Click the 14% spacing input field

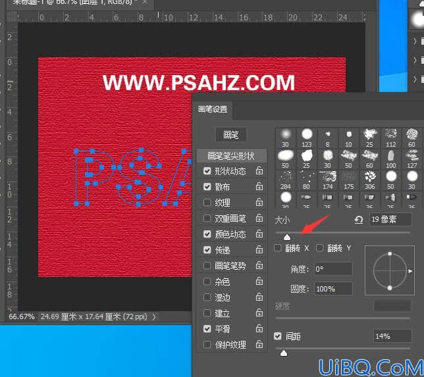pyautogui.click(x=392, y=336)
